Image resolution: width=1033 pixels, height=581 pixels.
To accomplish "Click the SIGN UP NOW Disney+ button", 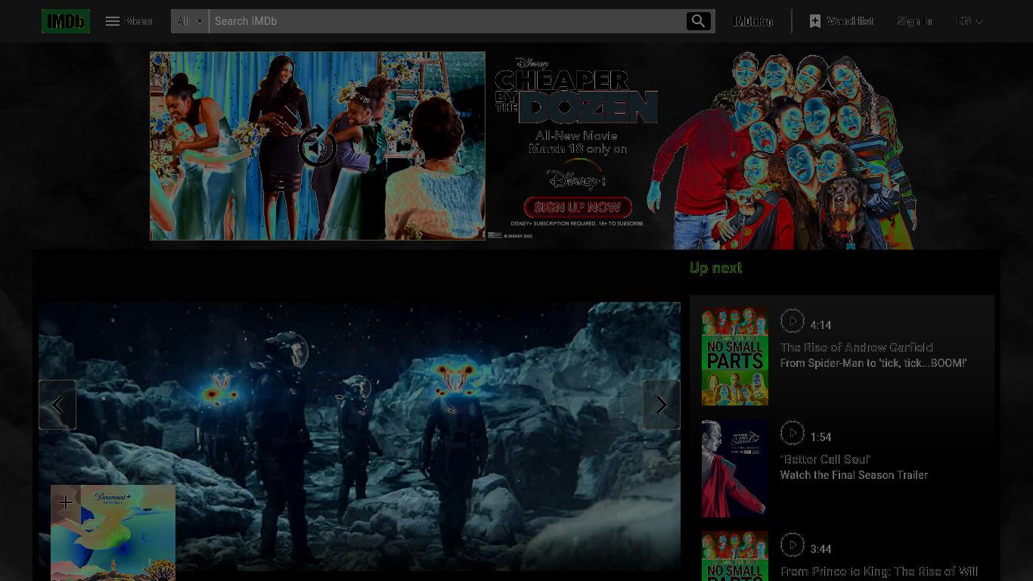I will [x=578, y=207].
